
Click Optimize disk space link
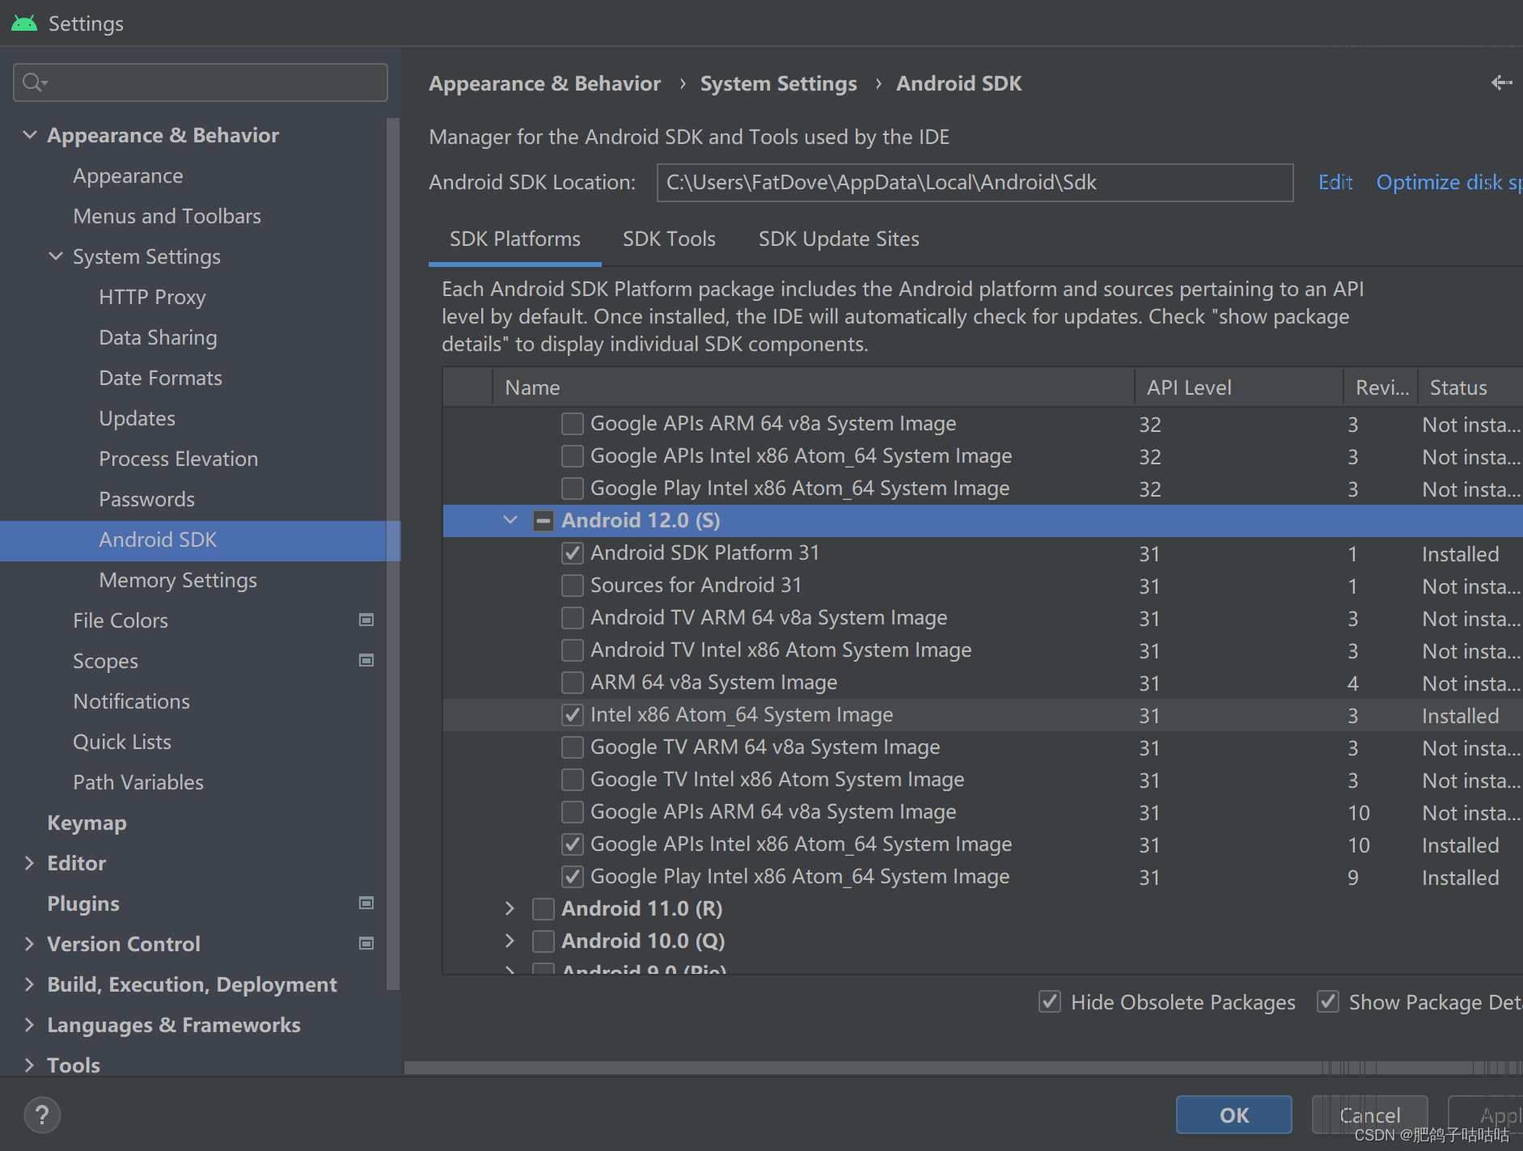tap(1449, 183)
